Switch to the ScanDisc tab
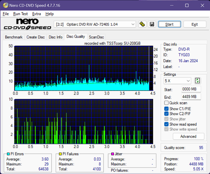The image size is (210, 174). pos(96,37)
